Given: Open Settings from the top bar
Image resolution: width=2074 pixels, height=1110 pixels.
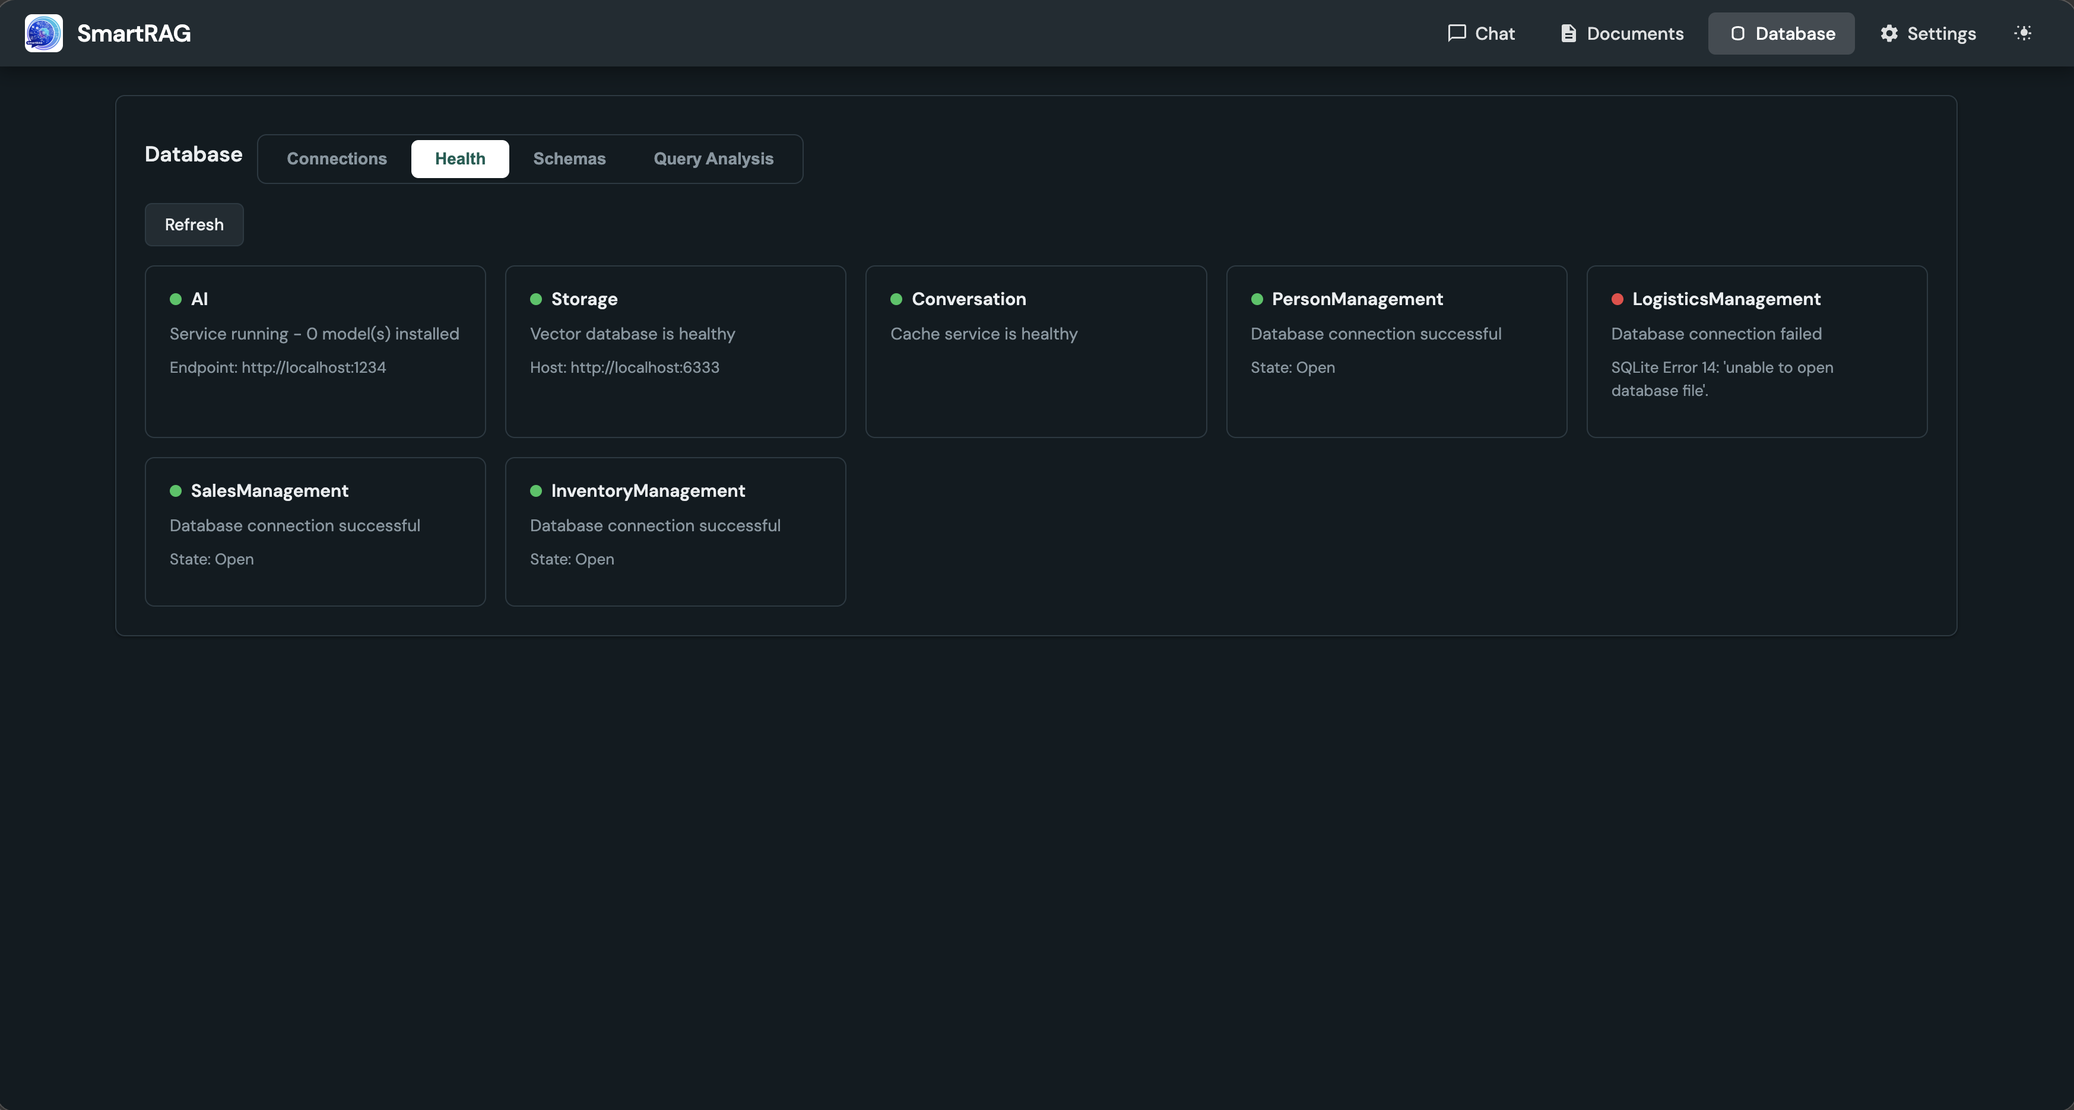Looking at the screenshot, I should 1927,33.
